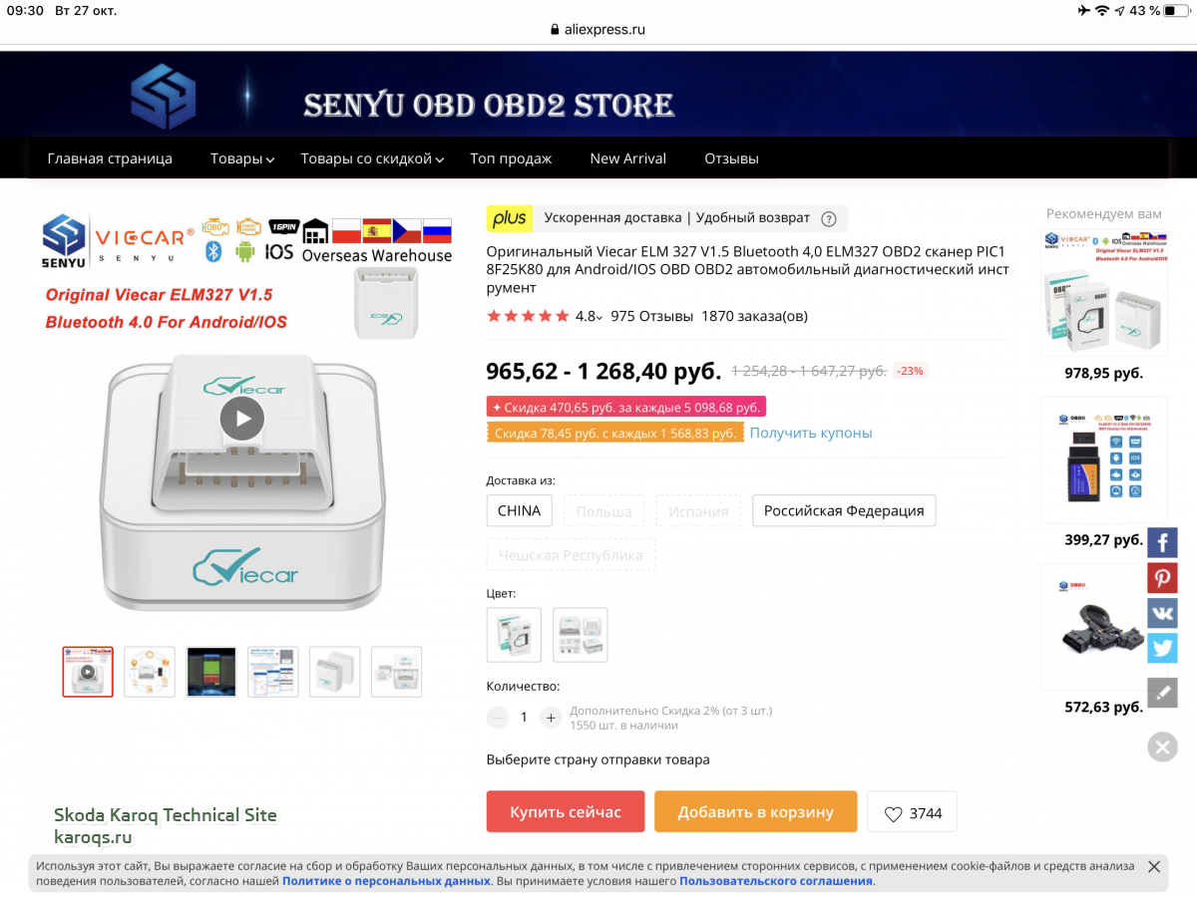Select CHINA as shipping origin
Image resolution: width=1197 pixels, height=897 pixels.
519,510
